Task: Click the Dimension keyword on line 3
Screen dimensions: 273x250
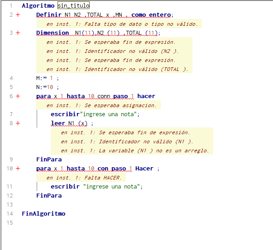Action: [53, 33]
